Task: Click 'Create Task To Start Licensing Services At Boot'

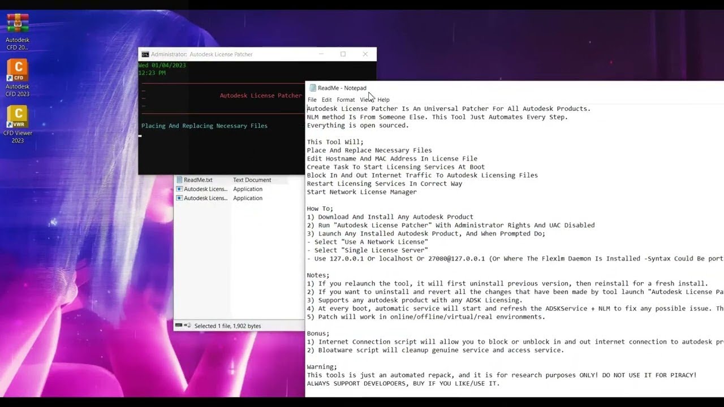Action: (395, 167)
